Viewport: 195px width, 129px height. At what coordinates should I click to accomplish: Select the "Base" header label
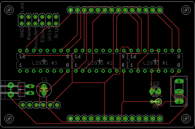29,34
